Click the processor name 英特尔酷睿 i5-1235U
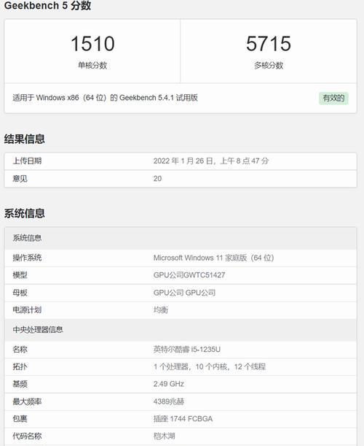The height and width of the screenshot is (446, 364). pos(187,350)
